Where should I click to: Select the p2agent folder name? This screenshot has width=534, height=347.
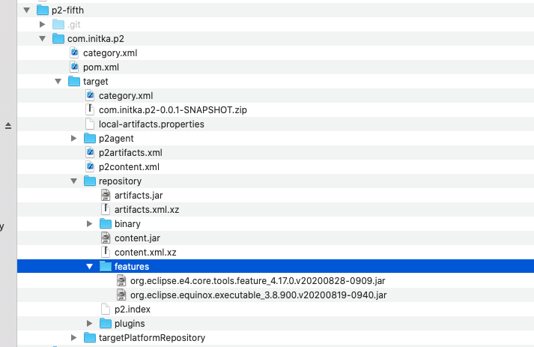(116, 139)
